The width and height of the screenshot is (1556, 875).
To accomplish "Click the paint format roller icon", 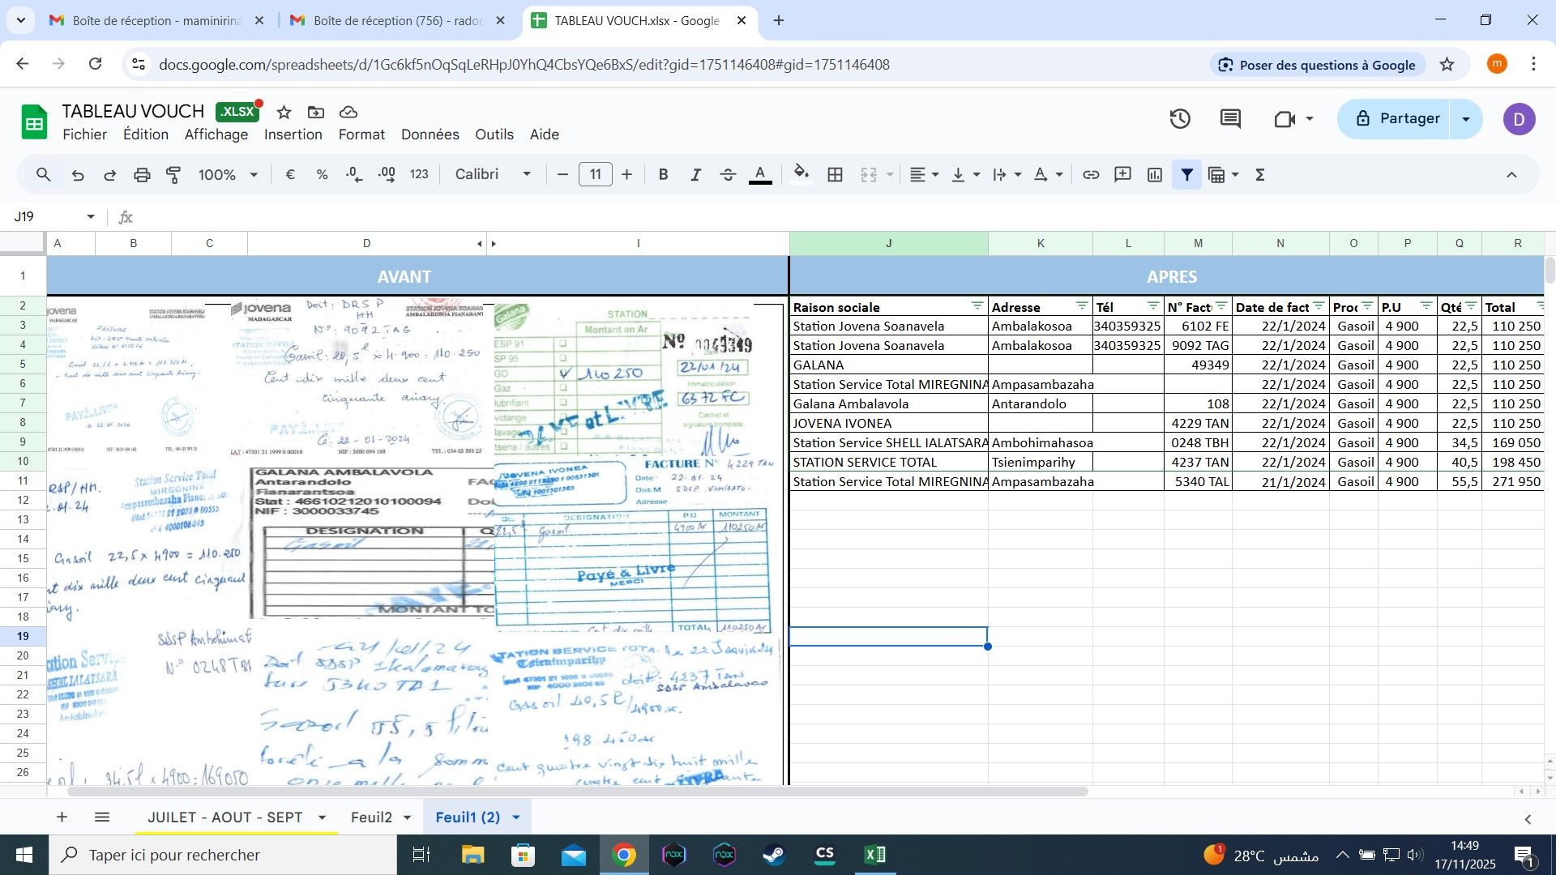I will click(173, 175).
